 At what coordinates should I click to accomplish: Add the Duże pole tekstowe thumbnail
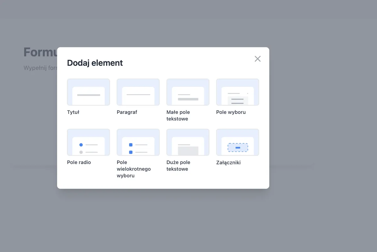188,142
